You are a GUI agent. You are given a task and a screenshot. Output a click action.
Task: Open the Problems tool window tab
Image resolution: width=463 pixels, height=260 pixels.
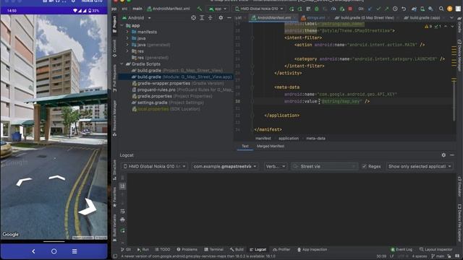click(x=187, y=249)
